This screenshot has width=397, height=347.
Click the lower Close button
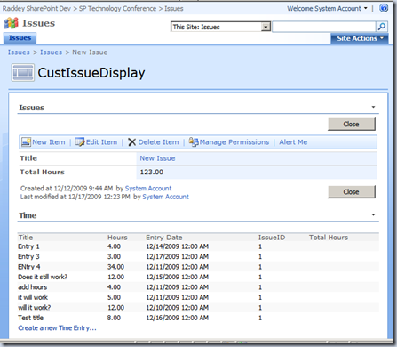pos(352,192)
